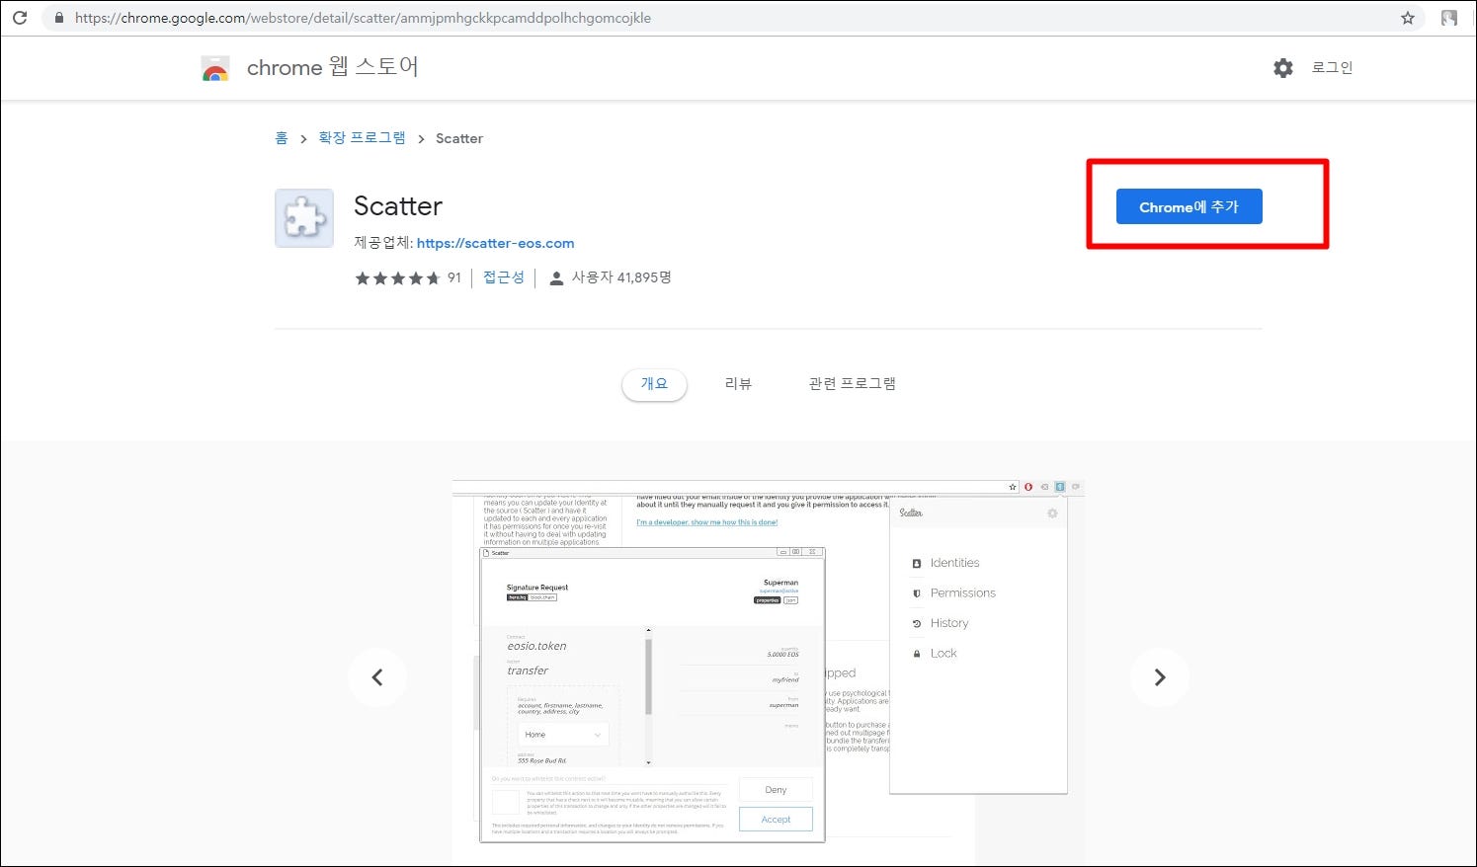Sign in via 로그인 link
The height and width of the screenshot is (867, 1477).
click(1332, 67)
